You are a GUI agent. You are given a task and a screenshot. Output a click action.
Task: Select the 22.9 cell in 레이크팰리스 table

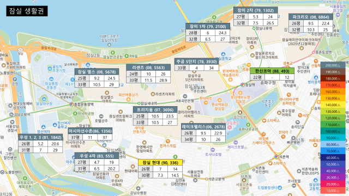(x=218, y=133)
